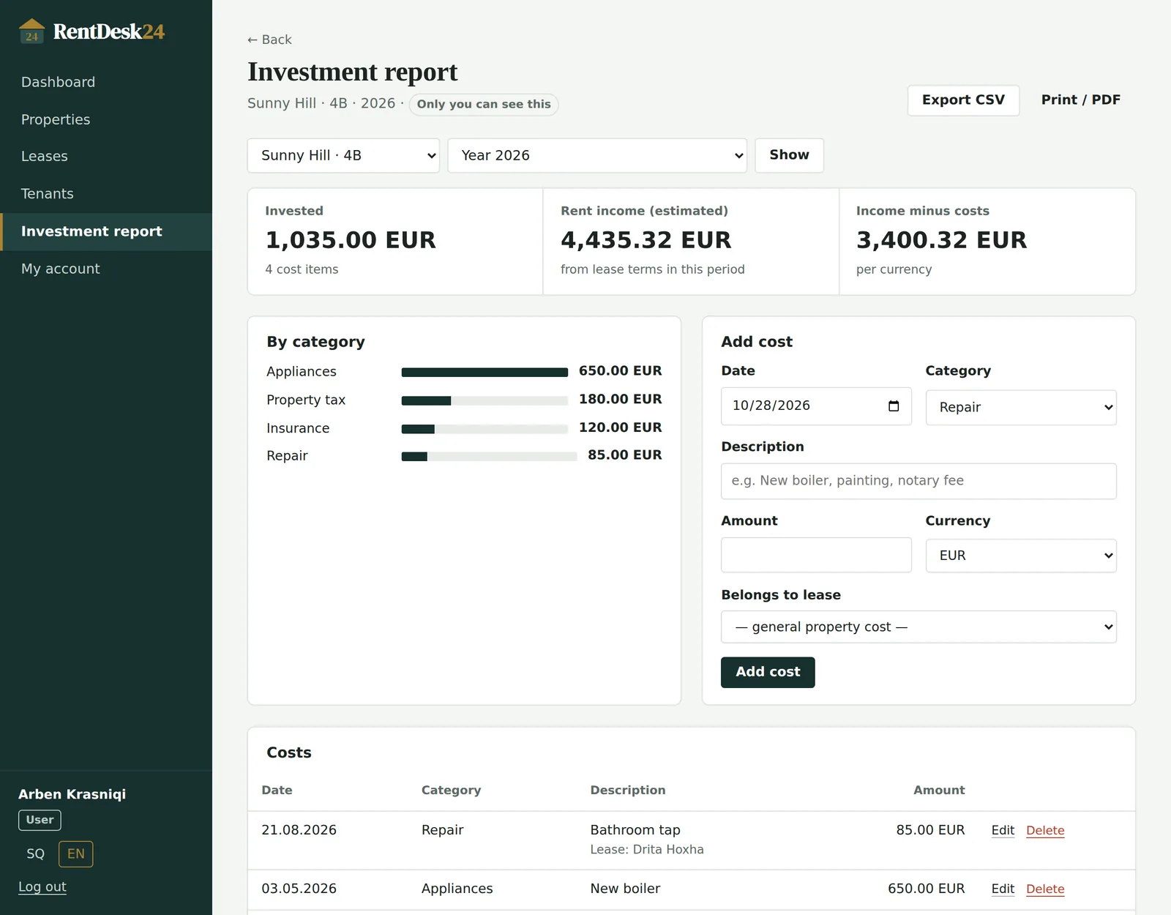Viewport: 1171px width, 915px height.
Task: Delete the New boiler cost row
Action: click(1045, 889)
